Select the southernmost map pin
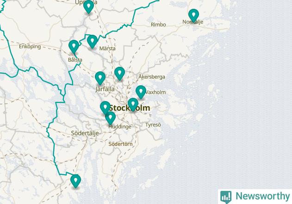The height and width of the screenshot is (204, 292). (x=75, y=181)
